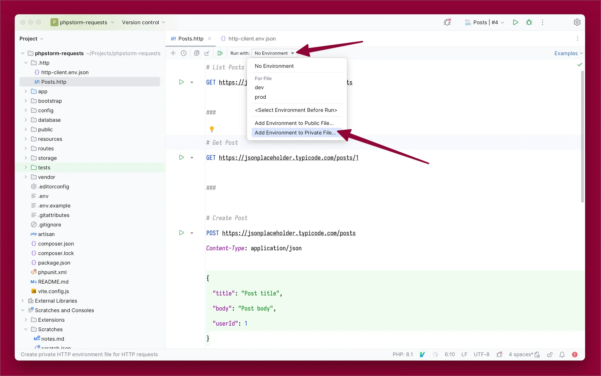Open the notifications bell icon
Viewport: 601px width, 376px height.
(562, 354)
